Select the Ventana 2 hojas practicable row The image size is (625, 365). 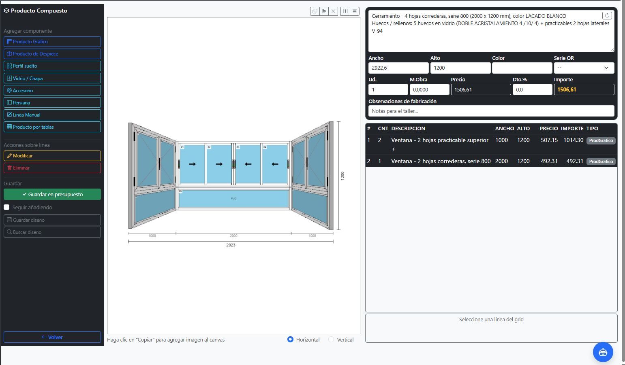coord(491,144)
